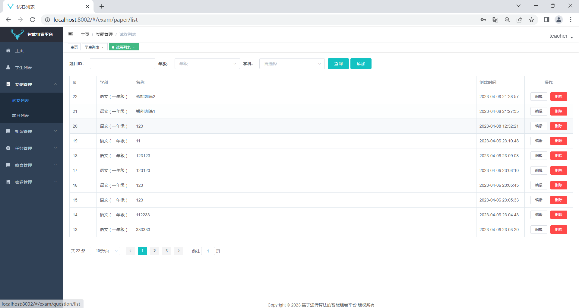
Task: Click the deer logo of the platform
Action: (17, 34)
